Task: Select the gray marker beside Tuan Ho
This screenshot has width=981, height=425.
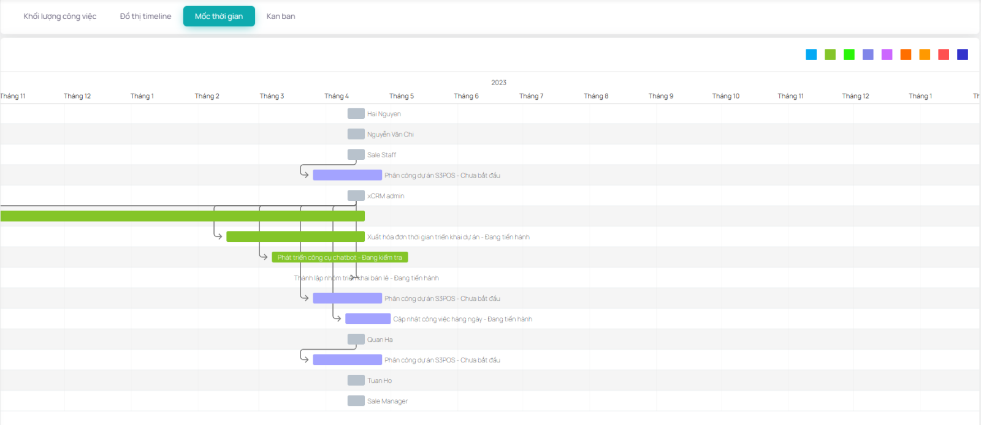Action: (356, 380)
